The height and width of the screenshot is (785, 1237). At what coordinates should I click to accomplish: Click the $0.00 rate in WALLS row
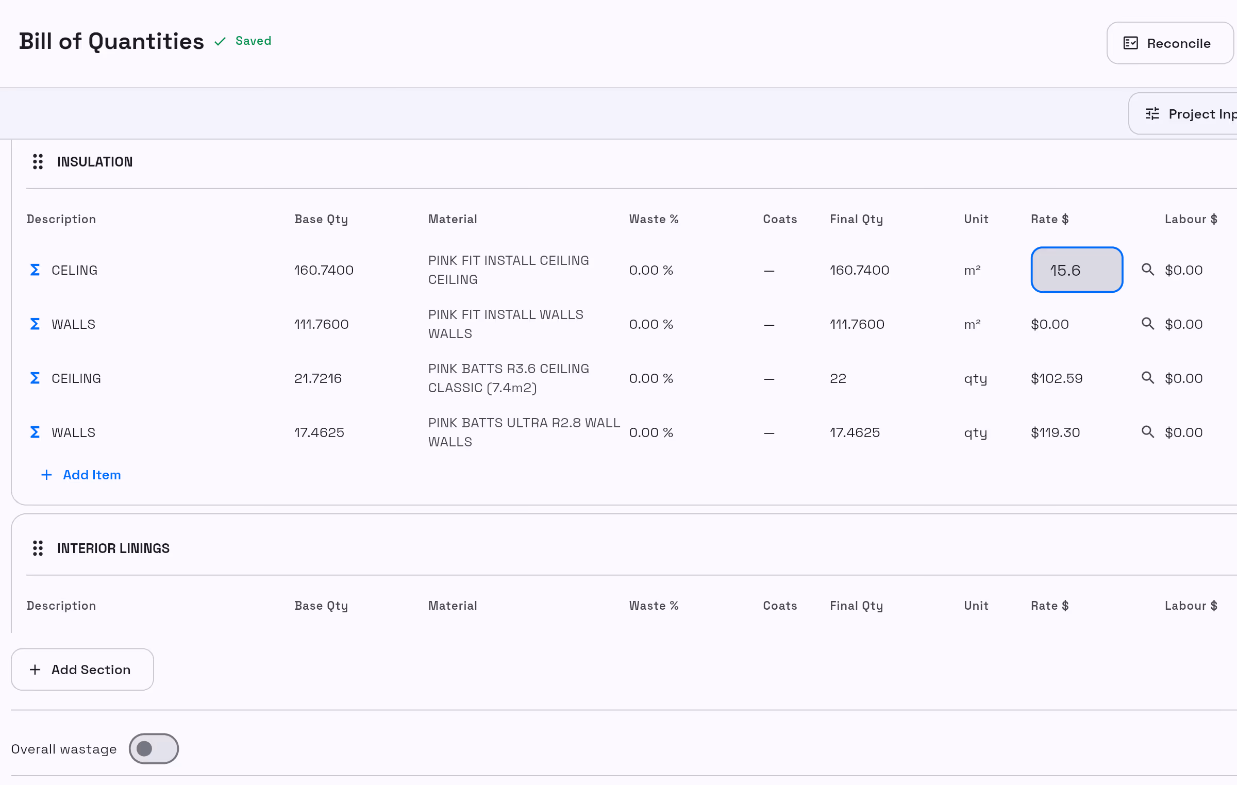[x=1049, y=324]
